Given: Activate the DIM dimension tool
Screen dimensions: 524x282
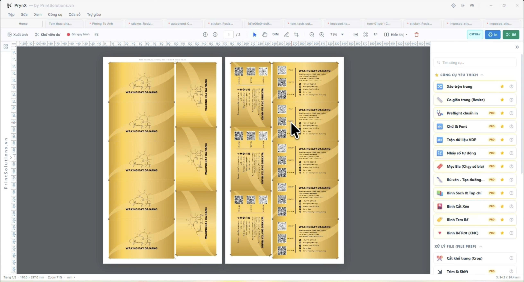Looking at the screenshot, I should coord(275,34).
